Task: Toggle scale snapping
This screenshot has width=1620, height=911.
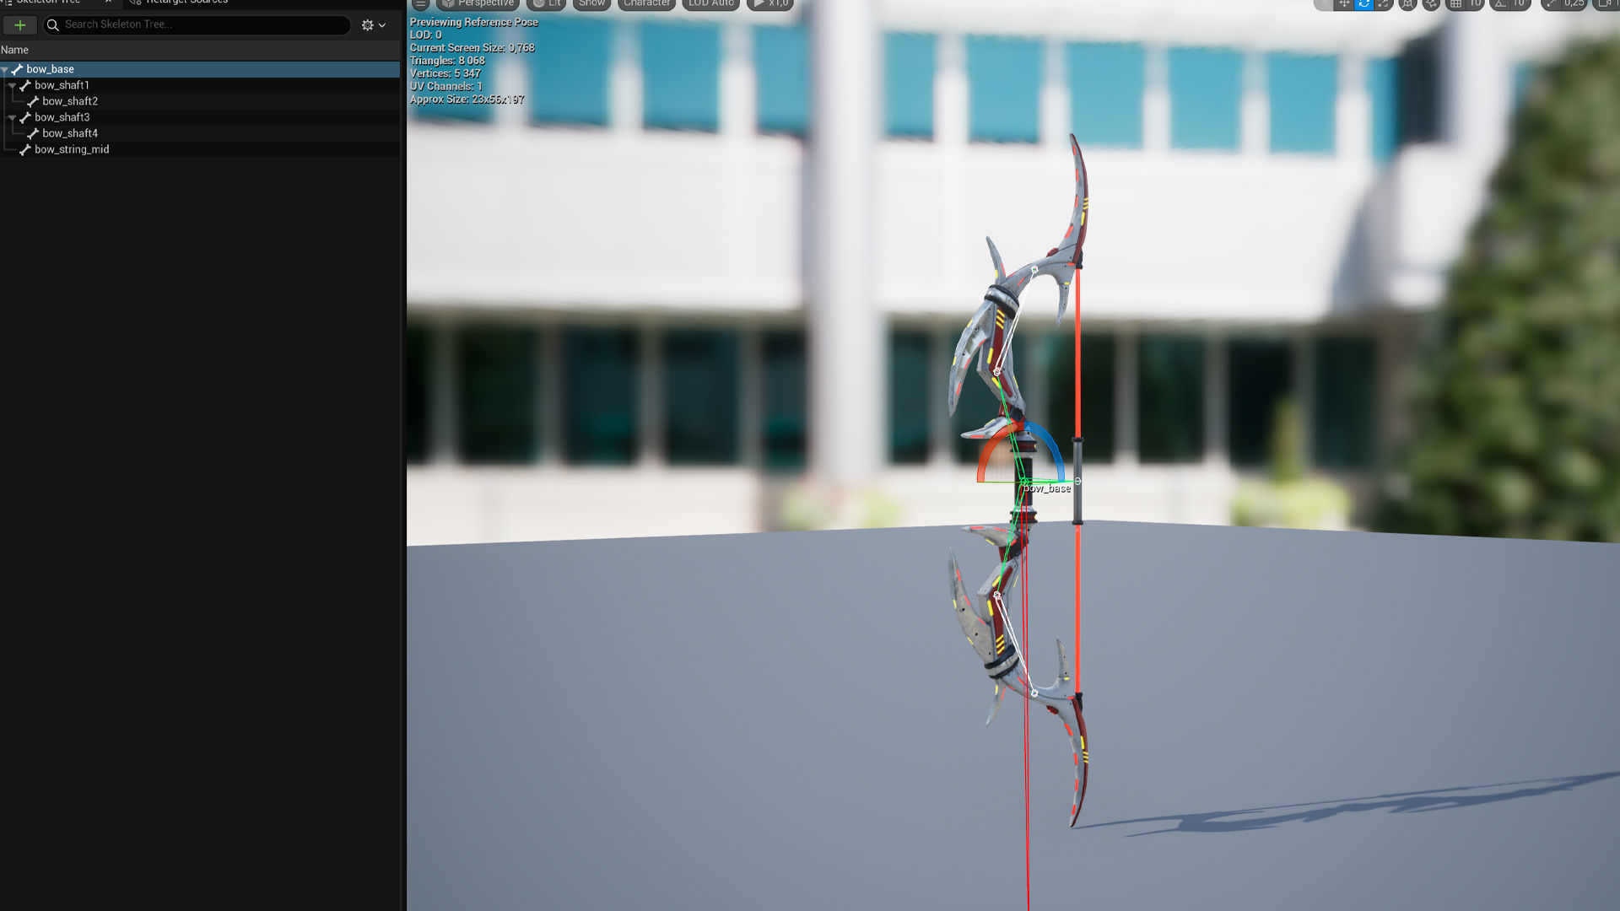Action: coord(1551,4)
